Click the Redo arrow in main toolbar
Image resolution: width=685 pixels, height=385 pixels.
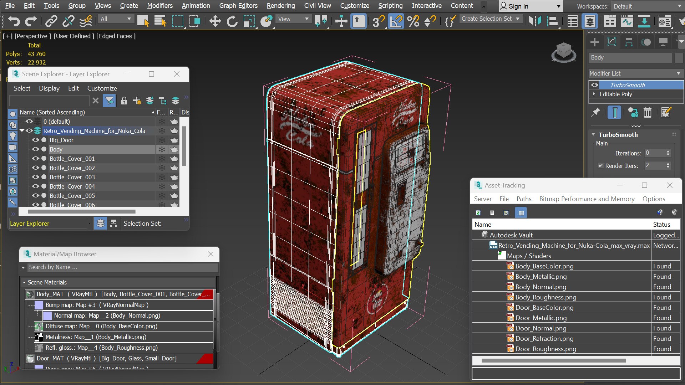pyautogui.click(x=31, y=21)
